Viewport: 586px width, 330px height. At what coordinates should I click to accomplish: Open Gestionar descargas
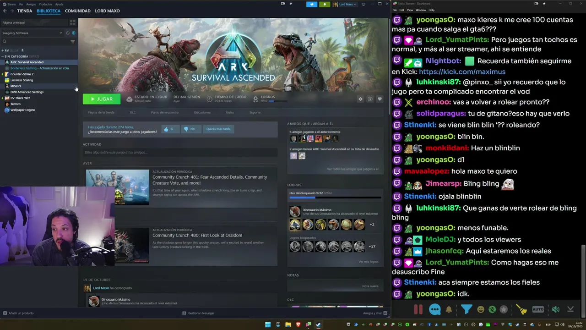pos(198,313)
